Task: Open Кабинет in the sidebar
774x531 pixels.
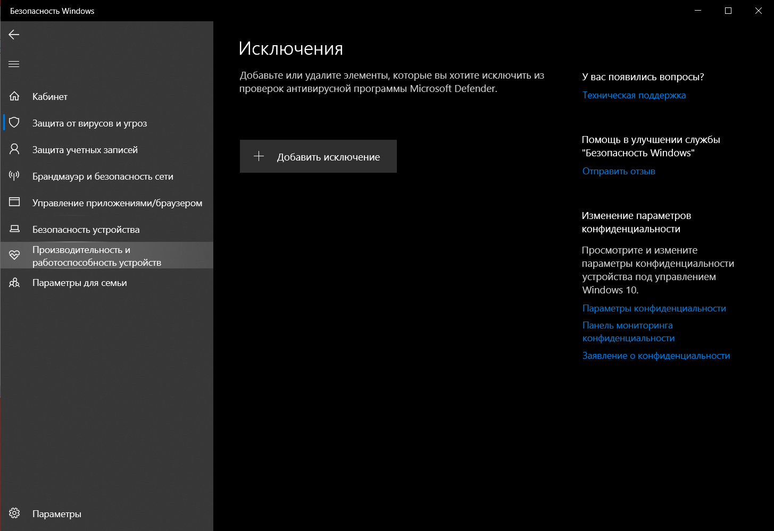Action: (106, 96)
